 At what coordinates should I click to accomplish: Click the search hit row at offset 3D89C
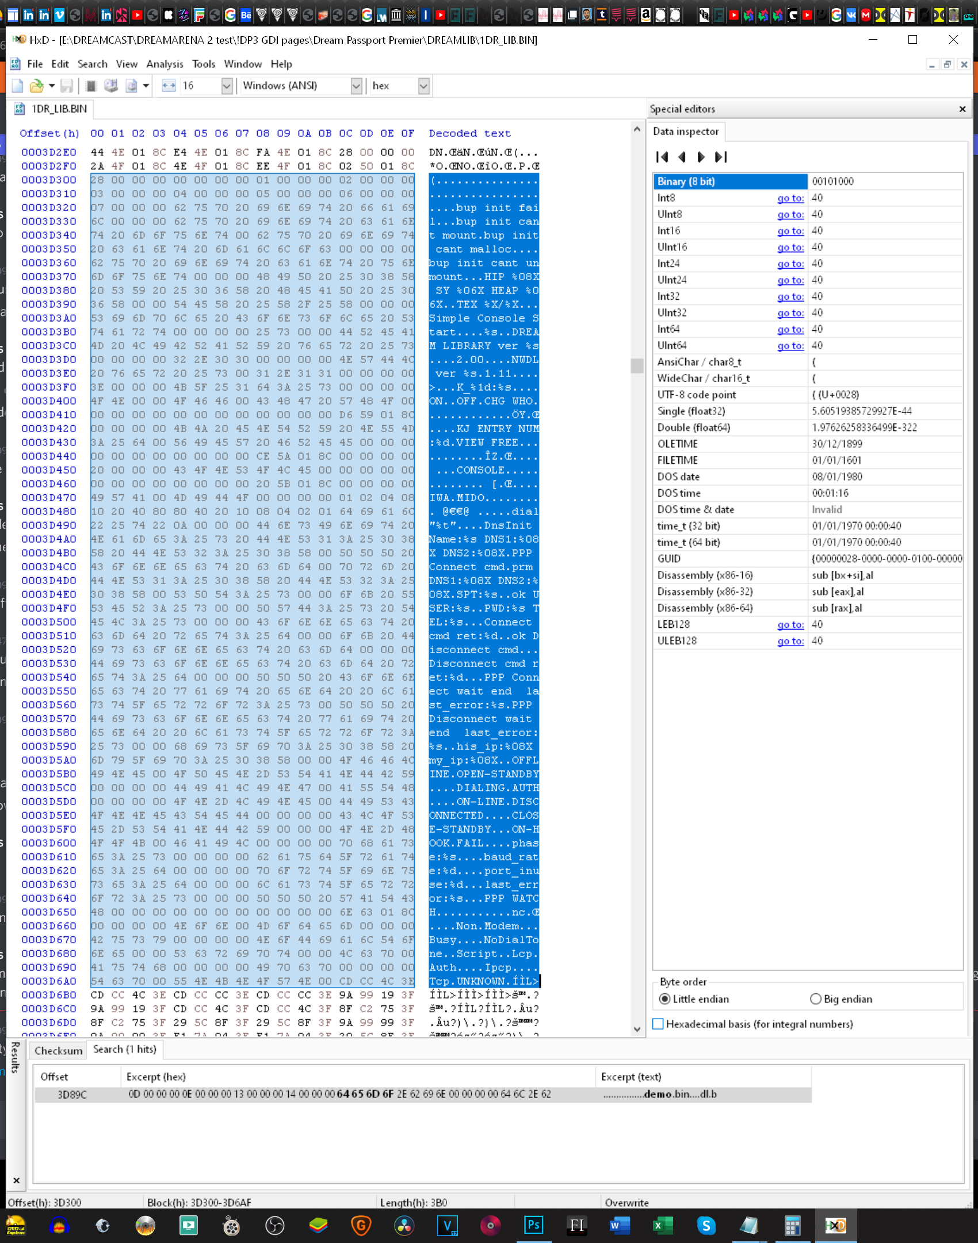(x=423, y=1095)
